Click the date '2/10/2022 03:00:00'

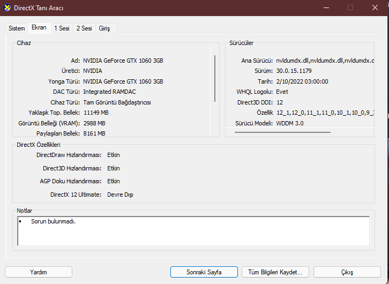coord(302,81)
